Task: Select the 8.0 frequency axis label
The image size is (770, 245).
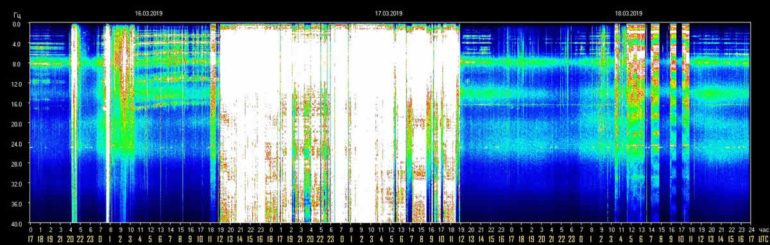Action: click(17, 64)
